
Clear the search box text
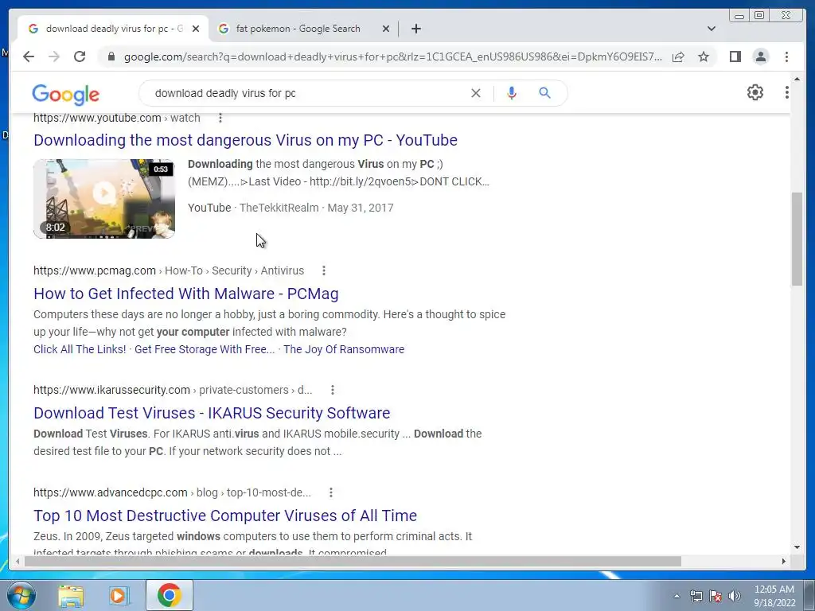coord(476,93)
